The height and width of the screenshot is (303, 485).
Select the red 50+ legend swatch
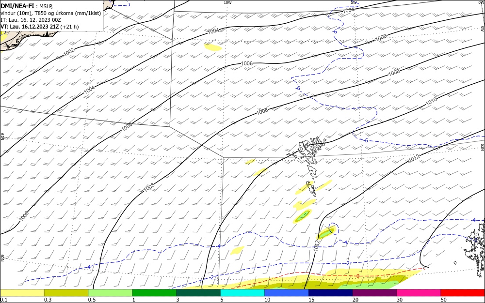(463, 293)
